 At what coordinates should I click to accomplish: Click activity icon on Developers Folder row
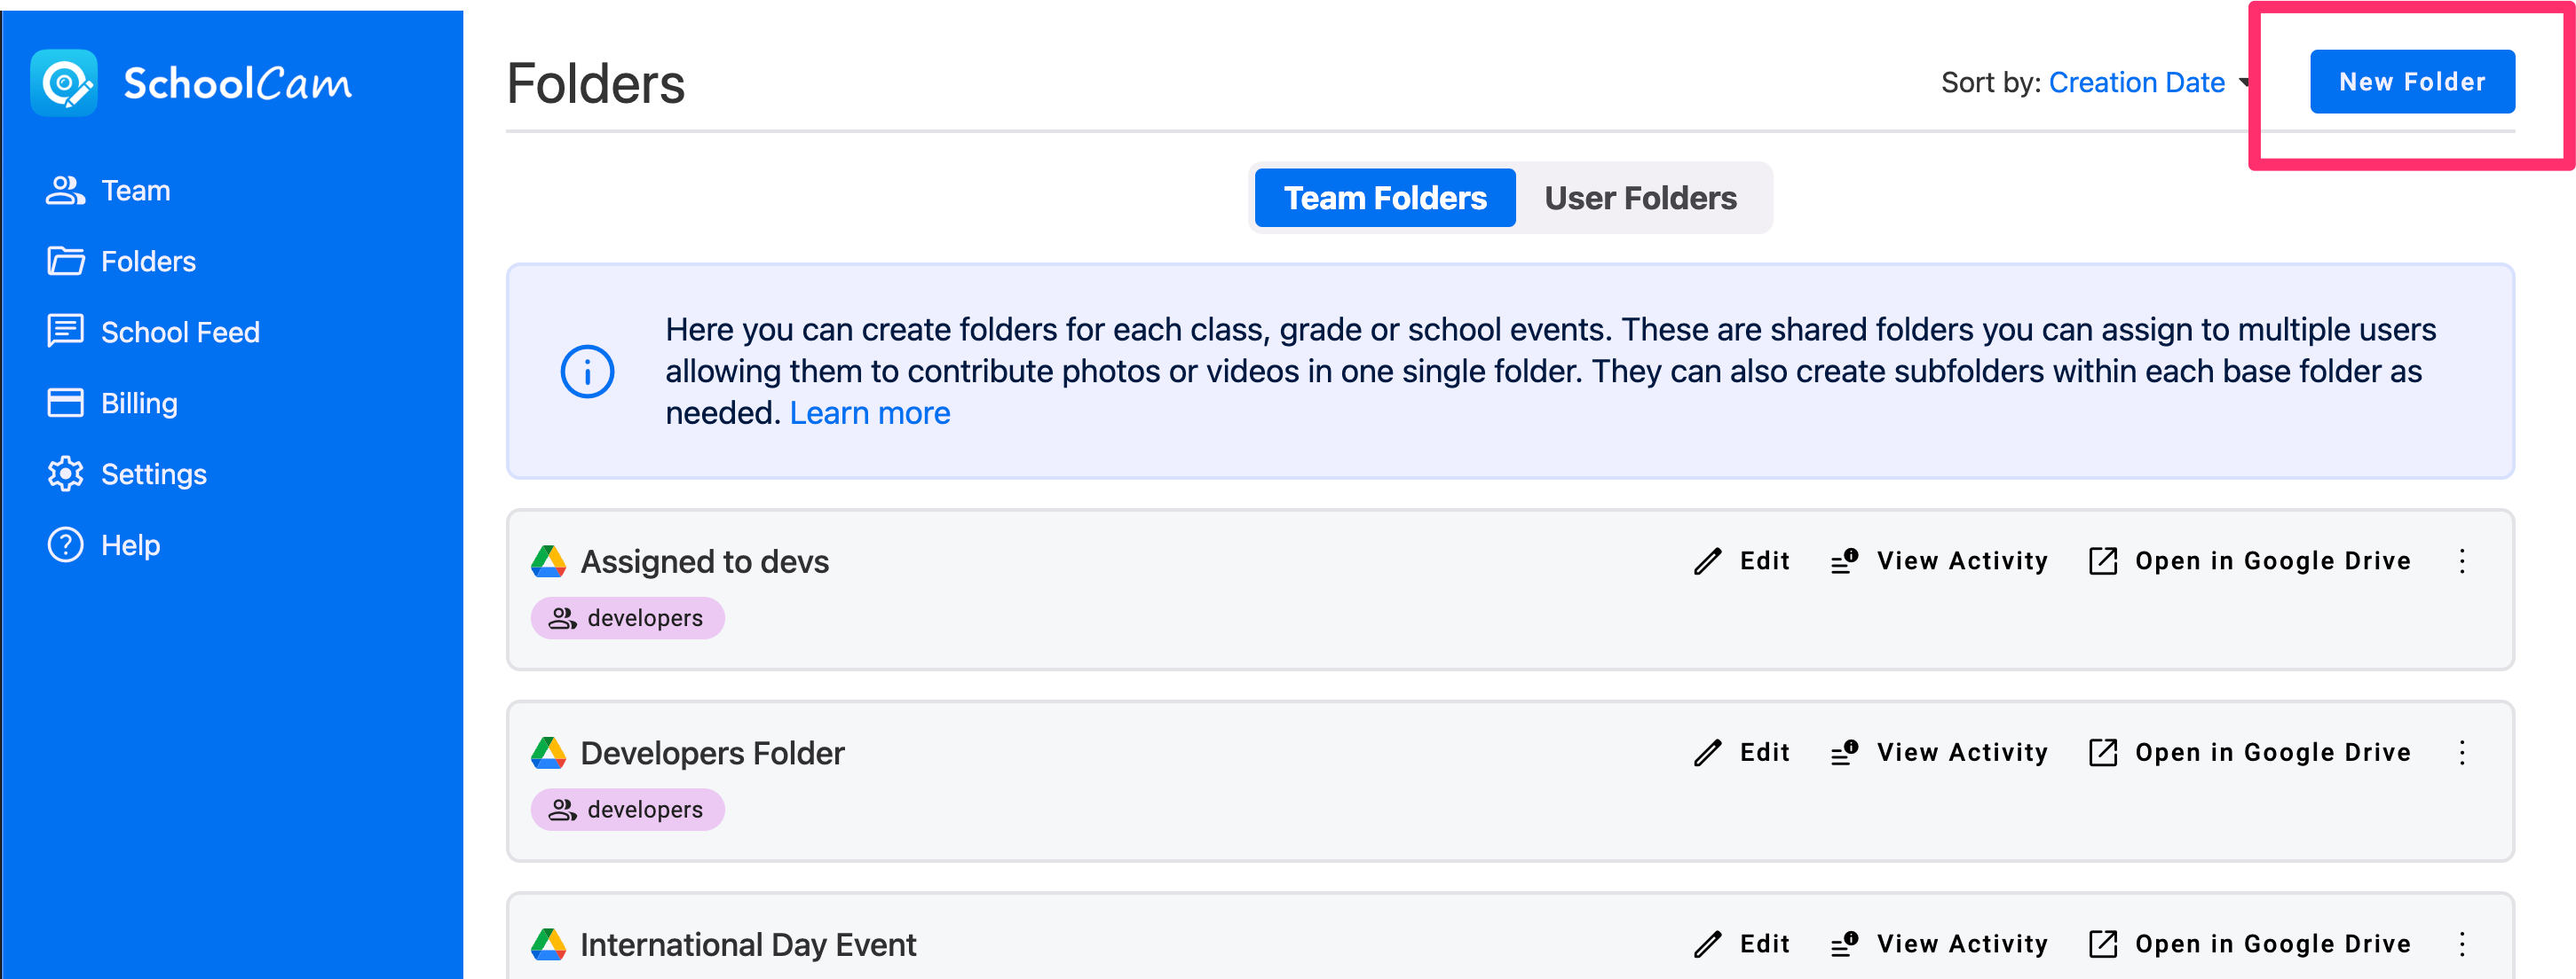tap(1844, 753)
